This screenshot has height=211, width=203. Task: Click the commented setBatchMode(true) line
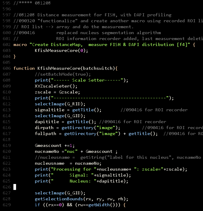pyautogui.click(x=63, y=74)
